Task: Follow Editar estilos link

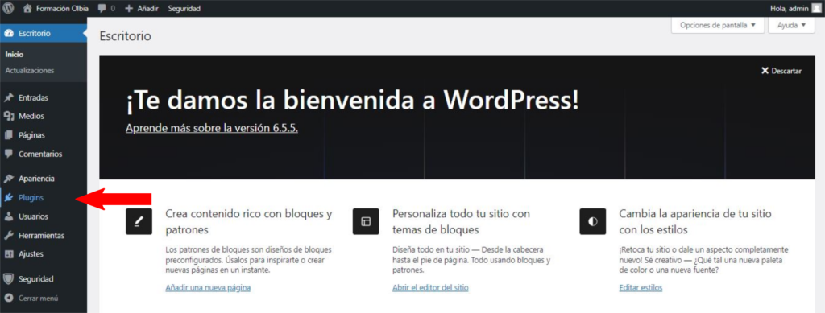Action: tap(641, 288)
